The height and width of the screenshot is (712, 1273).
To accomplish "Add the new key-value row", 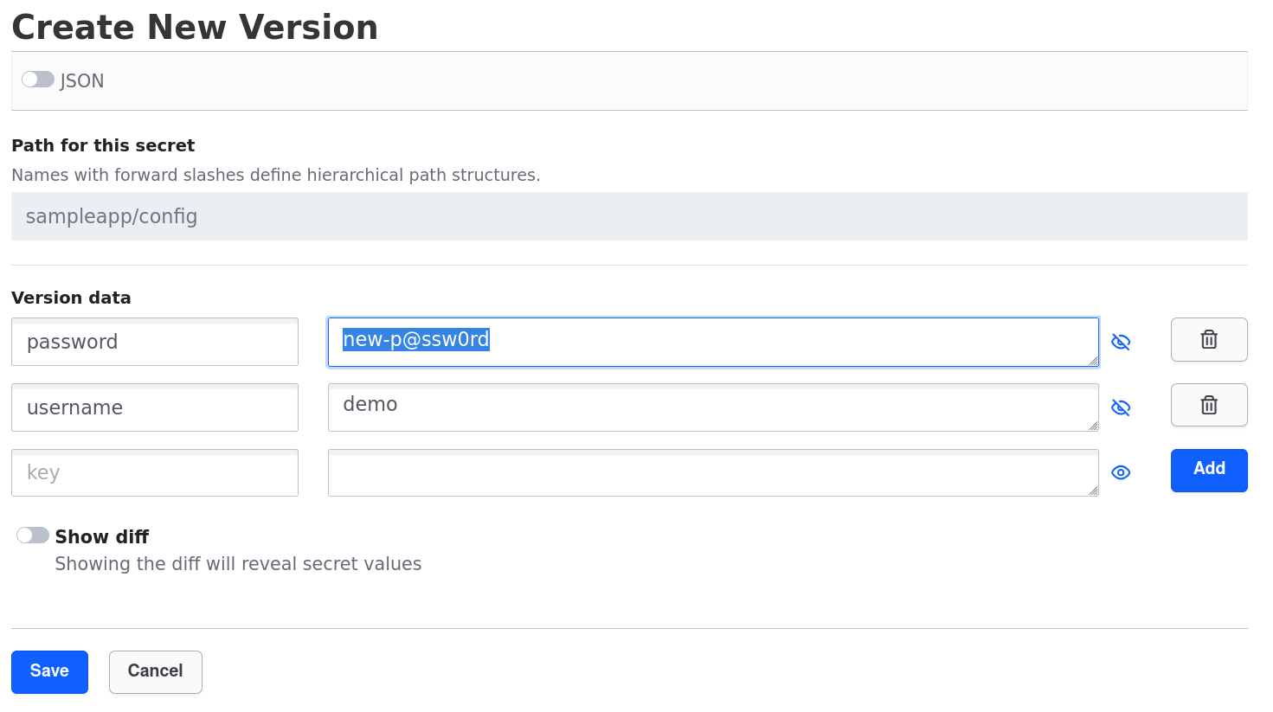I will pyautogui.click(x=1209, y=471).
